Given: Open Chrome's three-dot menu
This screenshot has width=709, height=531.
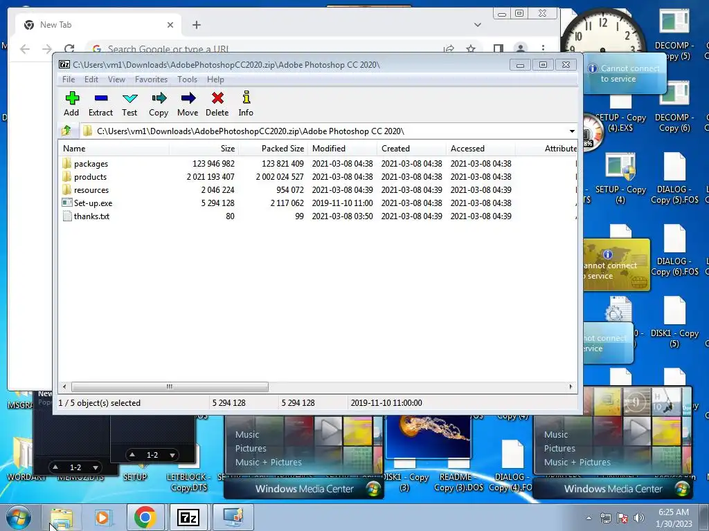Looking at the screenshot, I should click(543, 48).
